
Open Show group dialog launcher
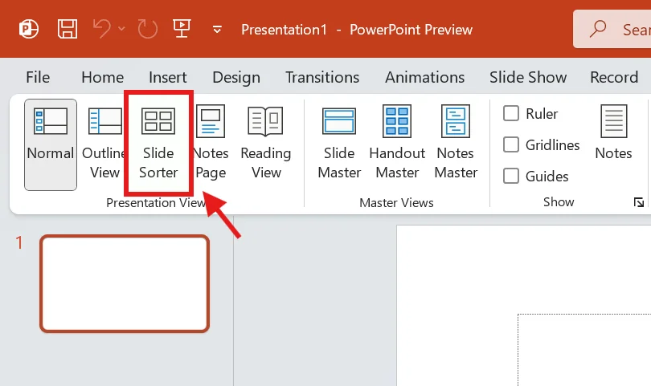point(639,202)
